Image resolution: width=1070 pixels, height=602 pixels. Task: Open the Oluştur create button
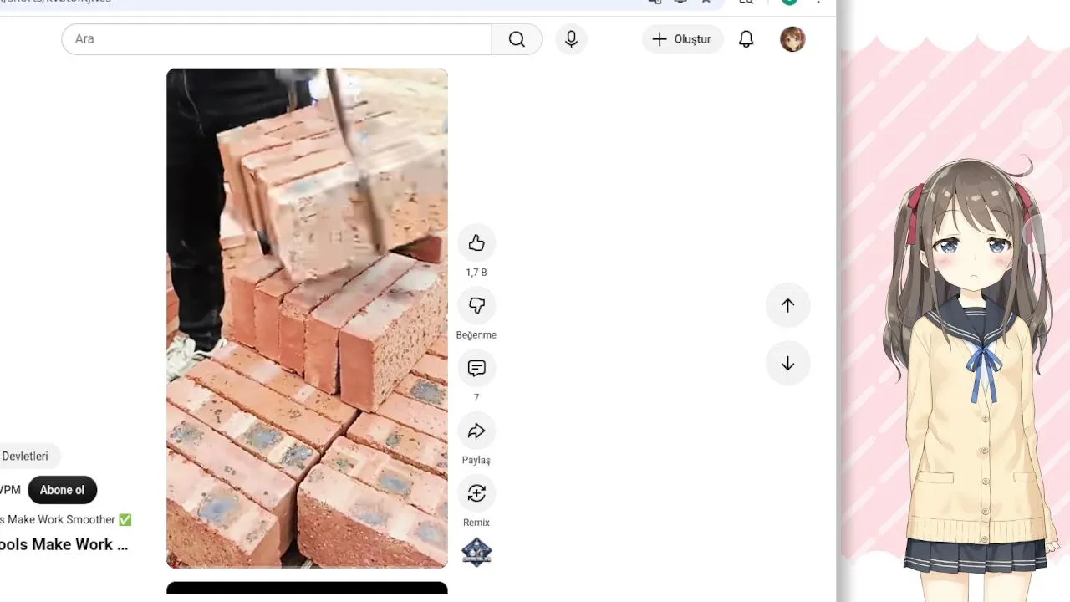pos(682,39)
